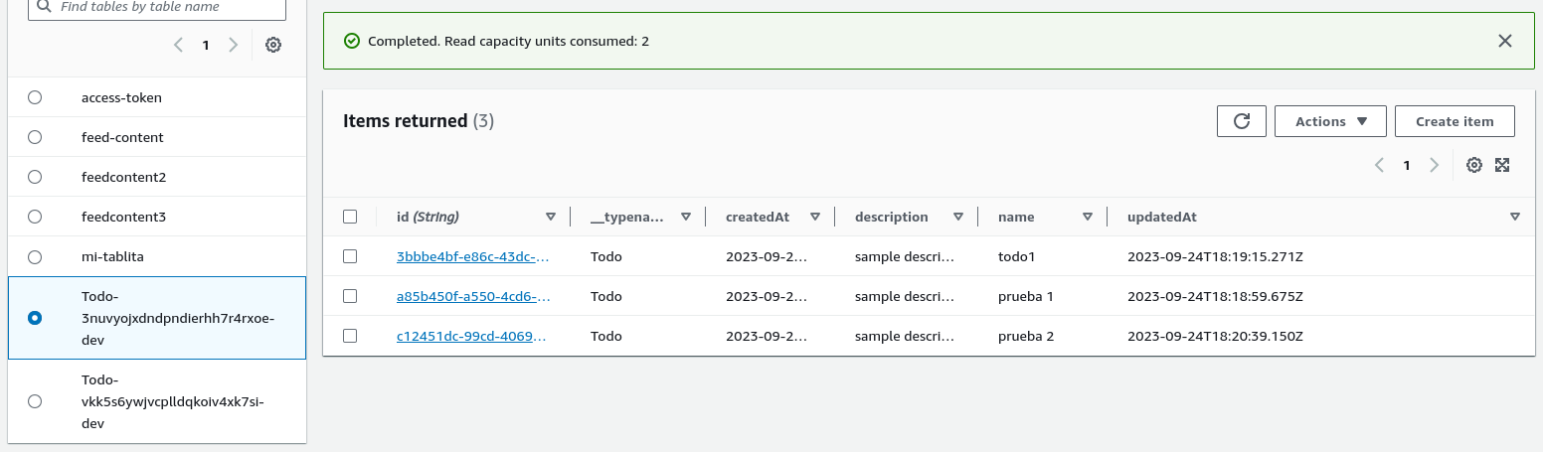Go to previous items page arrow
This screenshot has width=1543, height=452.
[1379, 165]
